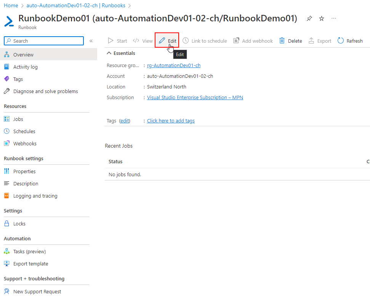Click the Overview icon in sidebar
Image resolution: width=370 pixels, height=304 pixels.
(7, 55)
